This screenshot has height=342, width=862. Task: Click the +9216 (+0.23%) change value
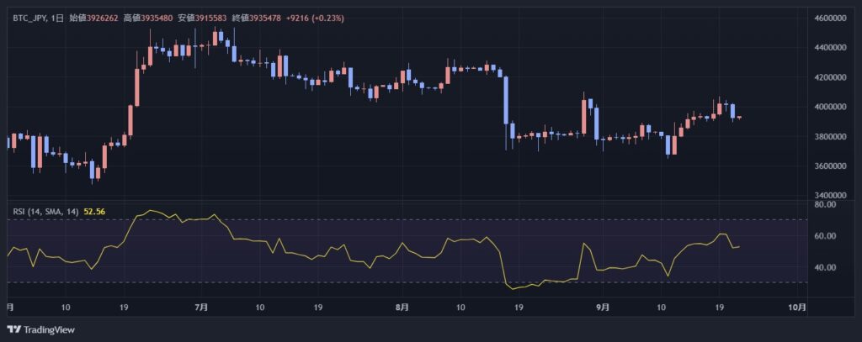[316, 18]
